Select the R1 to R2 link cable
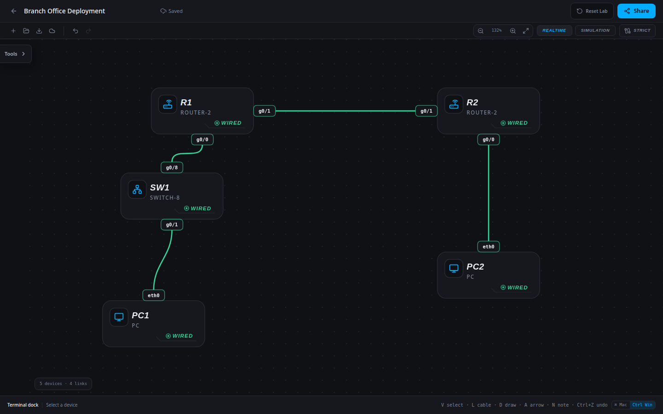Viewport: 663px width, 414px height. [345, 111]
